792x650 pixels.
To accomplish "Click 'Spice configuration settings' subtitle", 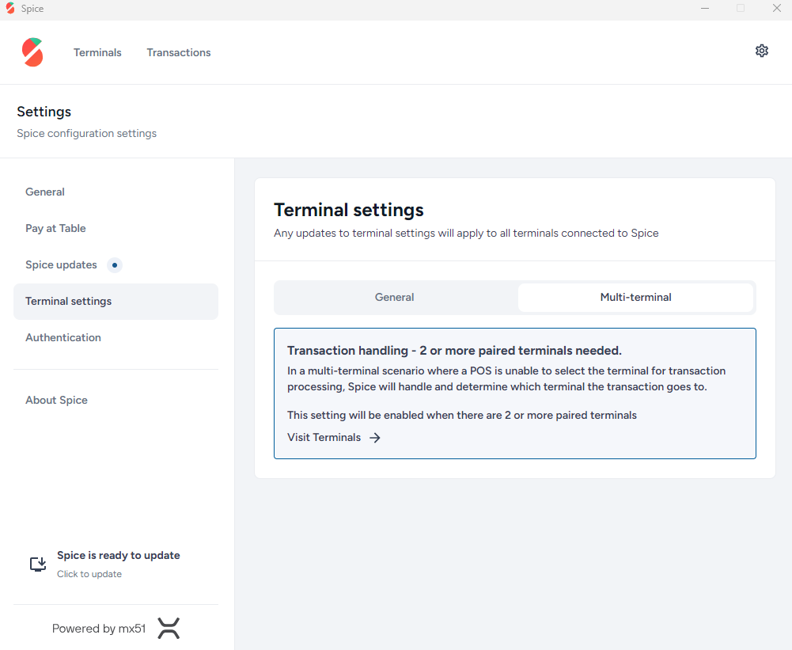I will pos(87,134).
